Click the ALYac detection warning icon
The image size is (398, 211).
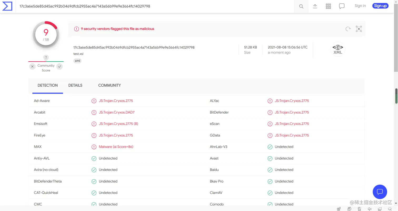tap(270, 101)
